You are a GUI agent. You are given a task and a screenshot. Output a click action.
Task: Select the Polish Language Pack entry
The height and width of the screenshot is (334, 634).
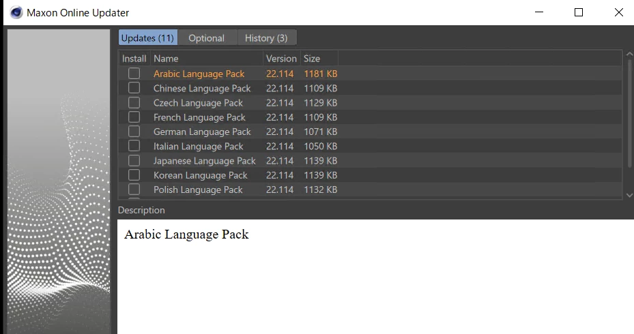[198, 189]
